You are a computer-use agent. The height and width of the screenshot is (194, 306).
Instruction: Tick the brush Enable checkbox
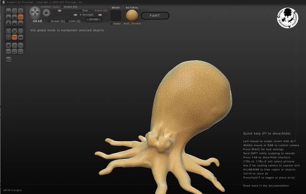pyautogui.click(x=112, y=24)
